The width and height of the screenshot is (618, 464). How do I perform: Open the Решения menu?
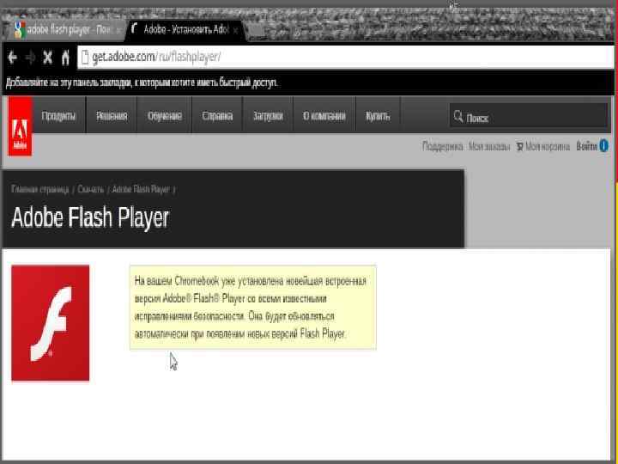[112, 116]
